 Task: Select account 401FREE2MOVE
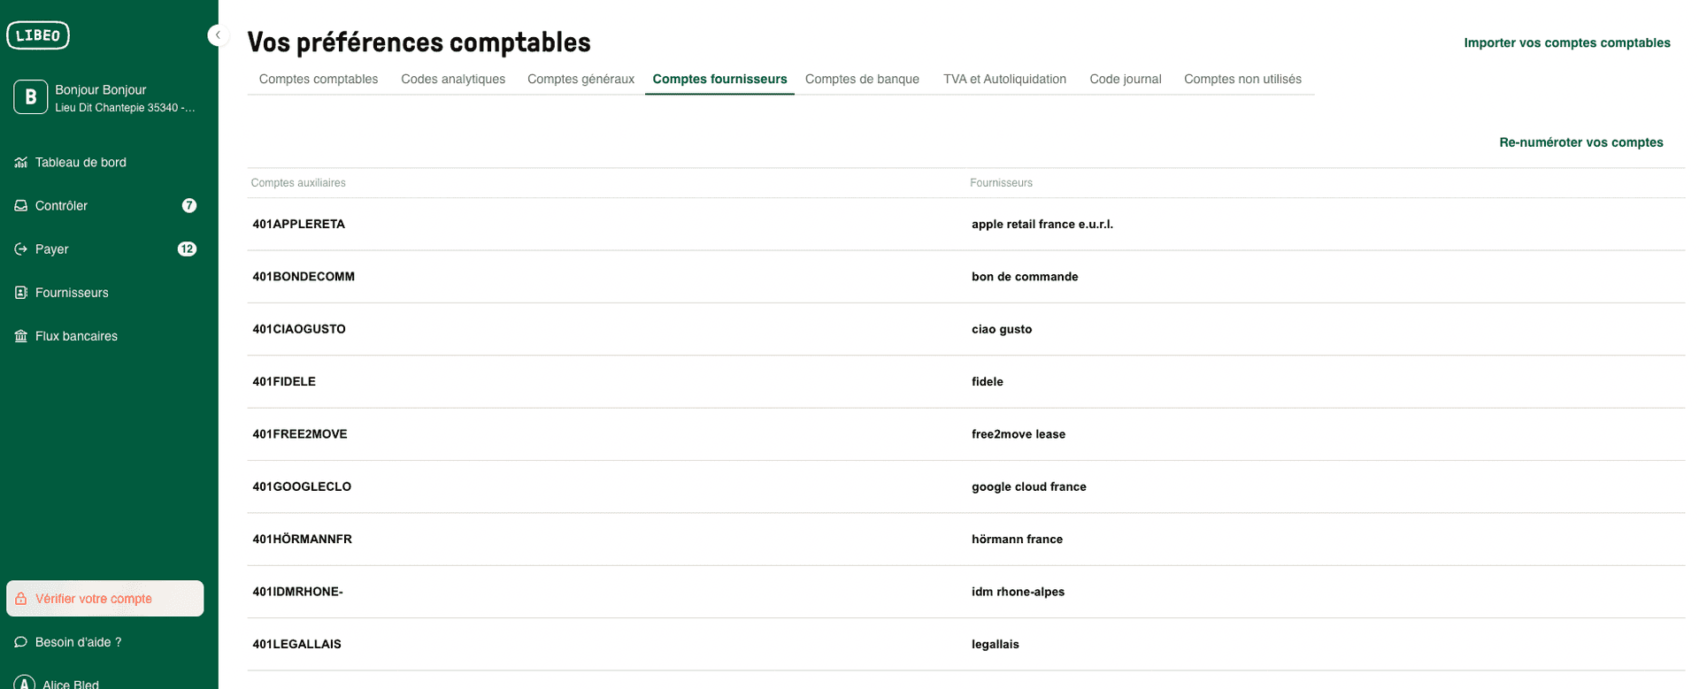[300, 434]
